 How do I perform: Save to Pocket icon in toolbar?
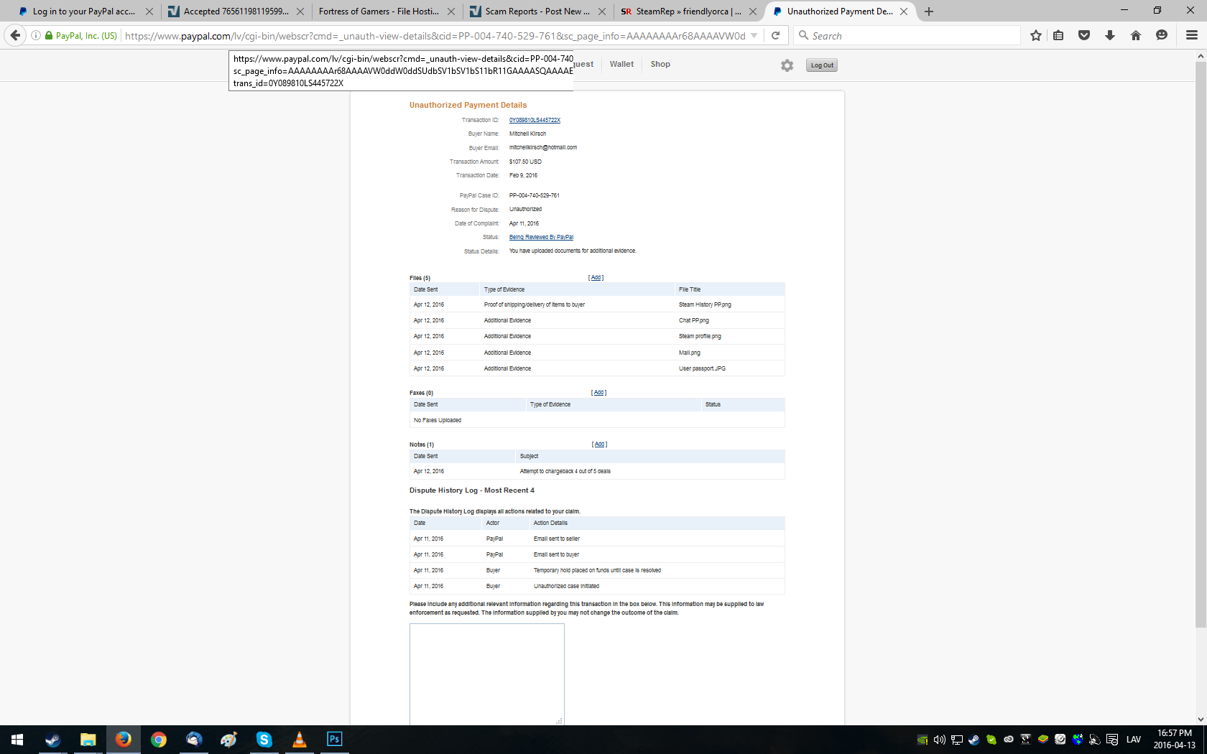click(x=1083, y=35)
